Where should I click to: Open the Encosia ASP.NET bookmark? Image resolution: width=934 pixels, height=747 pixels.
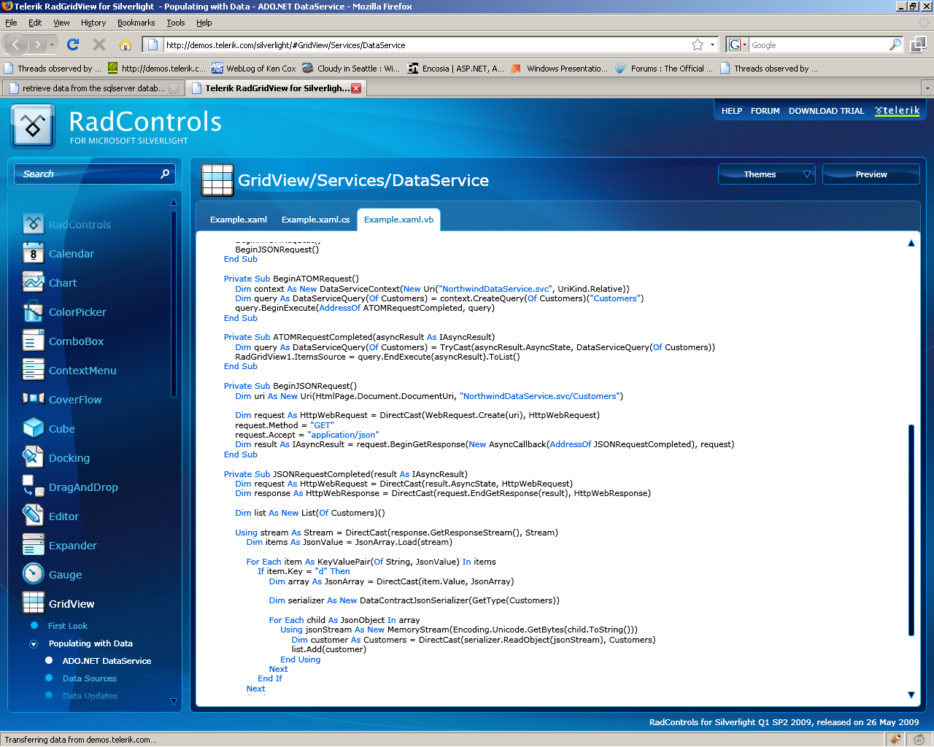pyautogui.click(x=456, y=69)
